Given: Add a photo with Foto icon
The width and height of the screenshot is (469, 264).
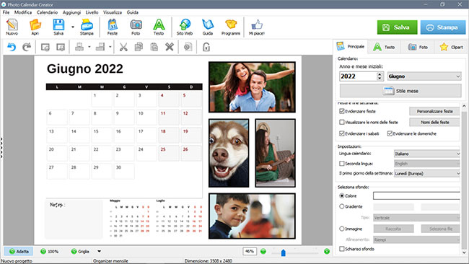Looking at the screenshot, I should pos(136,27).
